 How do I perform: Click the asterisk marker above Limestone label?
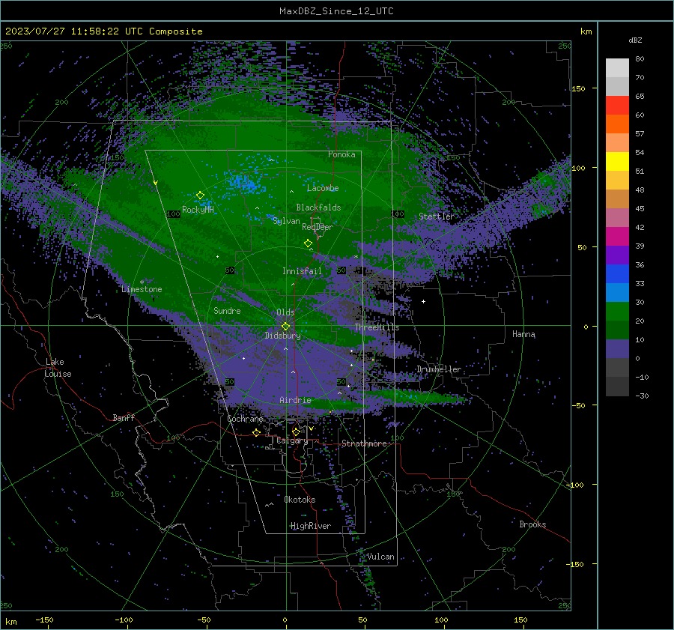click(x=142, y=282)
